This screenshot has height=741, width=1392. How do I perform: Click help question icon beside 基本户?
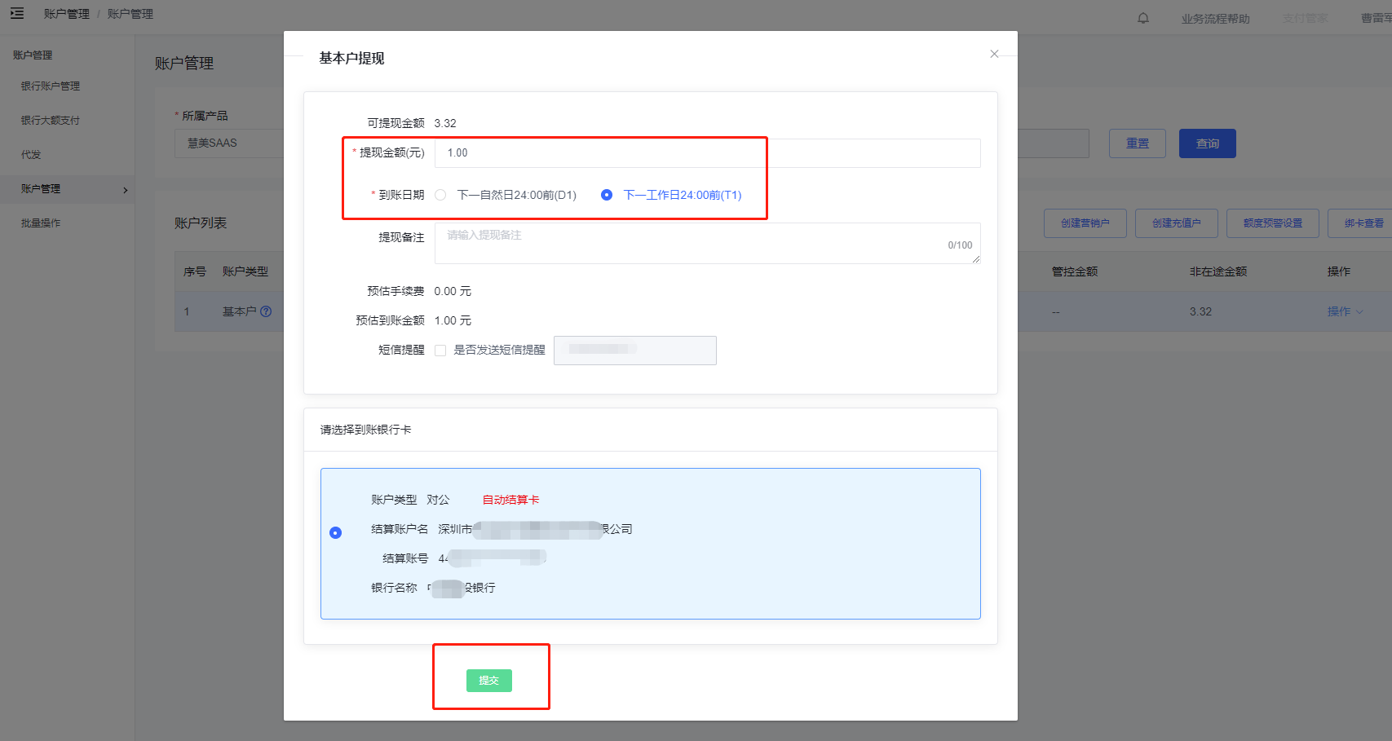[x=266, y=311]
